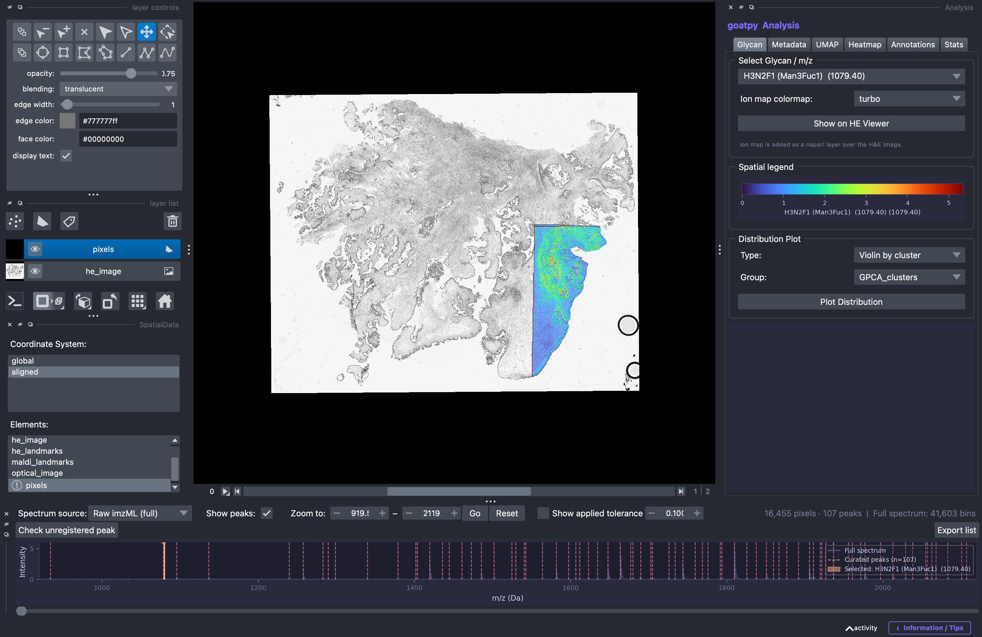
Task: Click Show on HE Viewer button
Action: pos(851,123)
